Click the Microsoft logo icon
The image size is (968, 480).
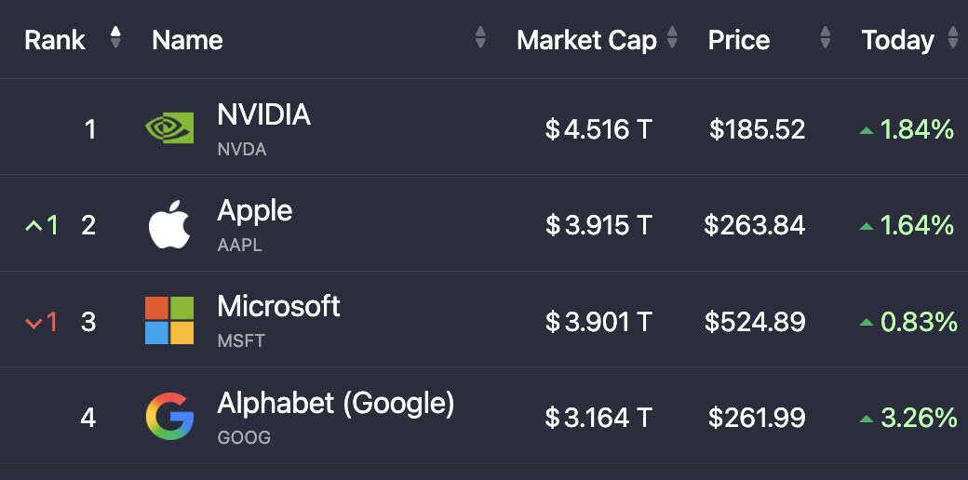(x=169, y=321)
